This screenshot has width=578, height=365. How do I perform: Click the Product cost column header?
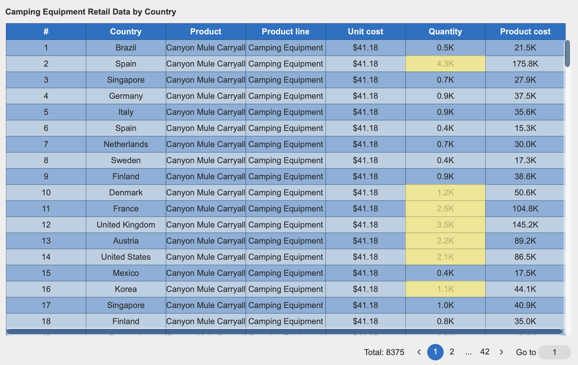click(525, 32)
